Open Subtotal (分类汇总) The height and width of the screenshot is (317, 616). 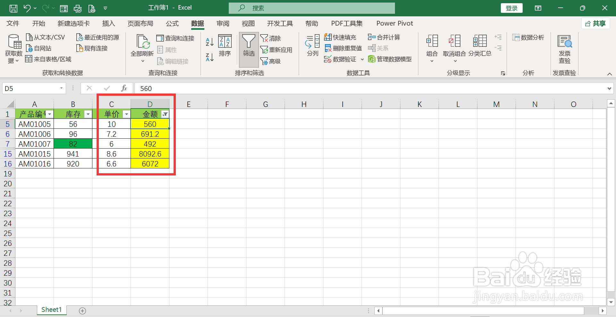click(480, 46)
